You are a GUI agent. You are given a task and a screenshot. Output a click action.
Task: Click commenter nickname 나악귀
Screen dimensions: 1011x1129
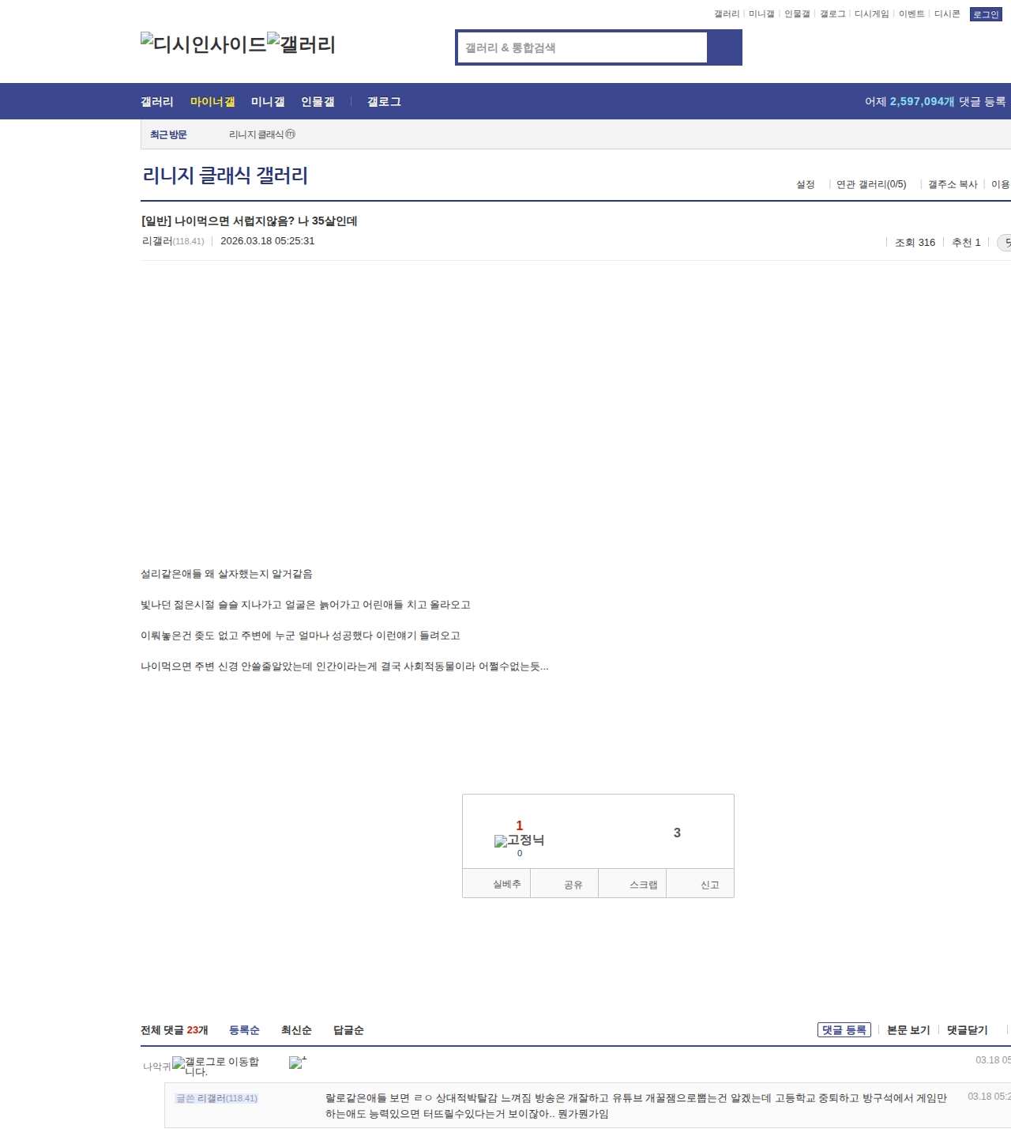pyautogui.click(x=156, y=1067)
